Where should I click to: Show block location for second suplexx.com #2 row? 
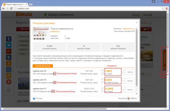pos(55,82)
